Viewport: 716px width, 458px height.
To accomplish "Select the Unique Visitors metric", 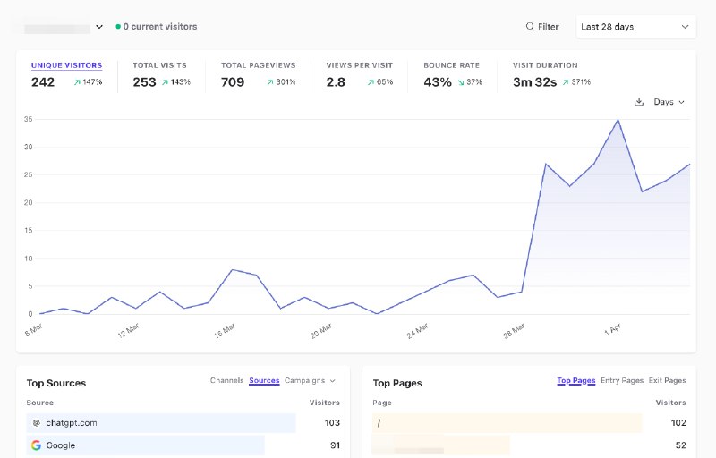I will [66, 65].
